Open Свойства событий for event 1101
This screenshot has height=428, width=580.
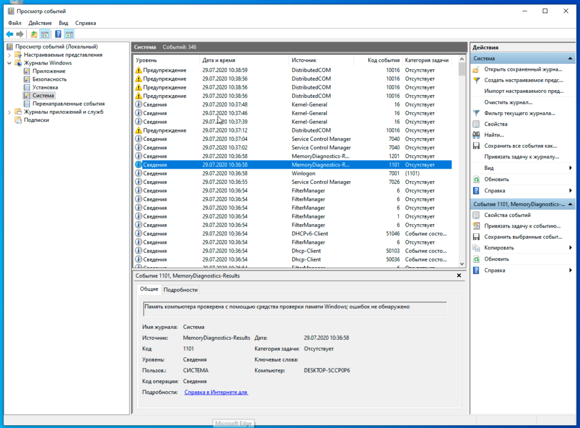click(x=507, y=215)
